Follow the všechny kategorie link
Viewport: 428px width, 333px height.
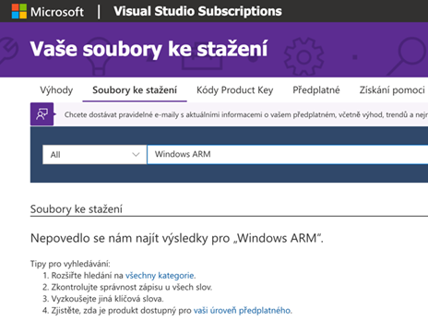[x=160, y=275]
